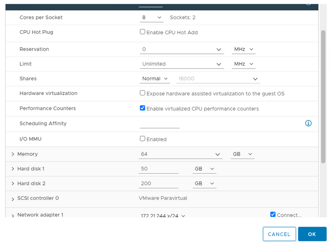Click the CANCEL button

tap(279, 234)
